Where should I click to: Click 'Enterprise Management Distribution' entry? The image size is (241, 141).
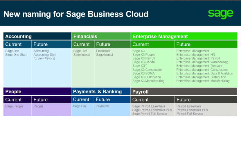(x=201, y=77)
